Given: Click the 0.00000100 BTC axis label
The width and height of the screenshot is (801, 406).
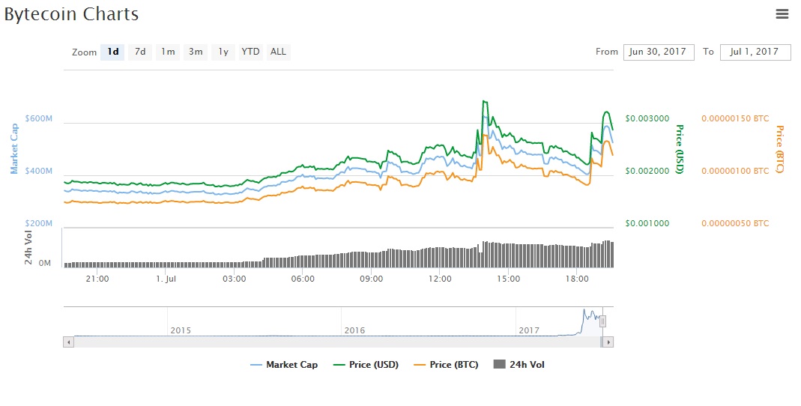Looking at the screenshot, I should coord(735,171).
